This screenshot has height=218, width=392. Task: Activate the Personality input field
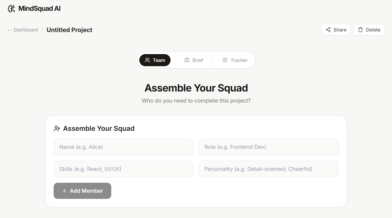pos(269,169)
